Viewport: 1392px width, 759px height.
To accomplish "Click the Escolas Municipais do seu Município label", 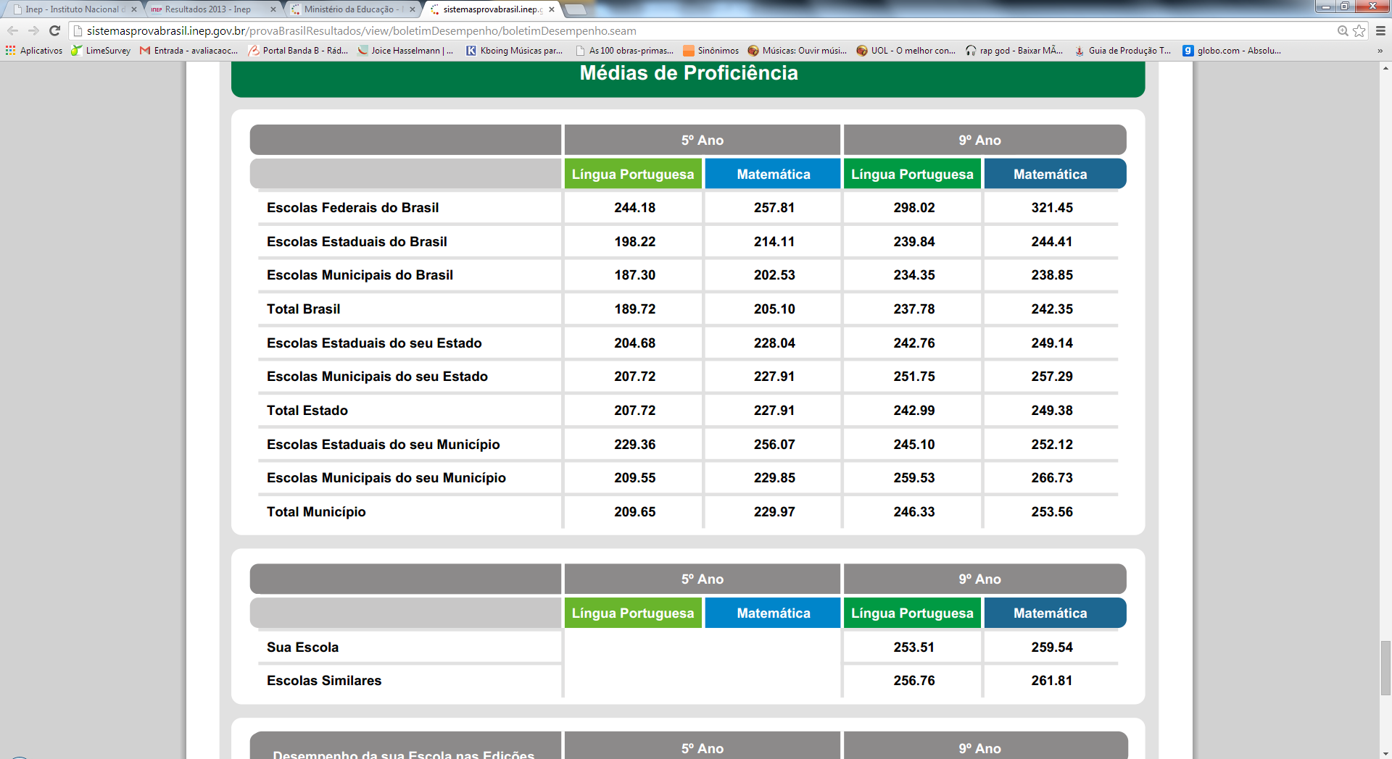I will (x=386, y=478).
